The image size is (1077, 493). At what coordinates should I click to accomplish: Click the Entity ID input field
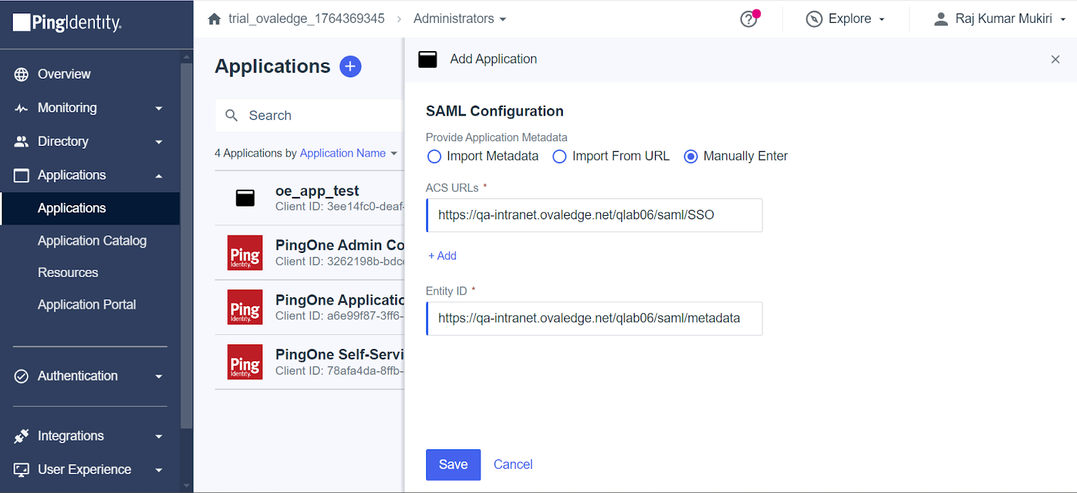pyautogui.click(x=594, y=318)
